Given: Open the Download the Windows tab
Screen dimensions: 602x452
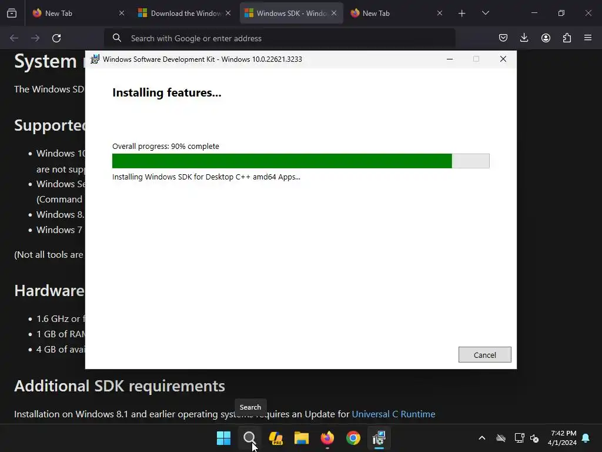Looking at the screenshot, I should click(186, 14).
